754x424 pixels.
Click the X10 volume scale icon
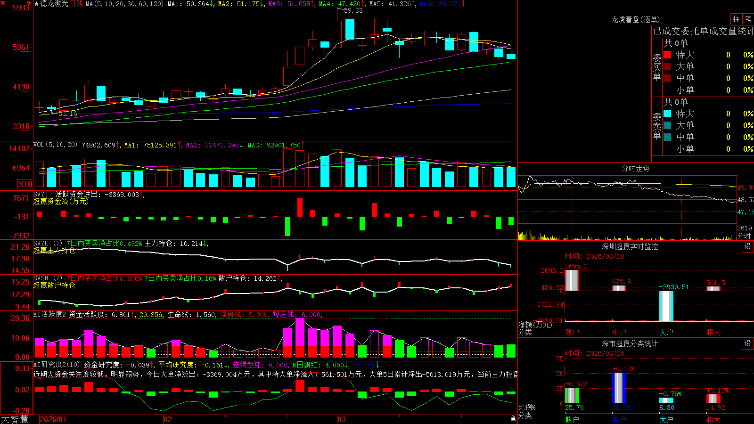coord(25,184)
